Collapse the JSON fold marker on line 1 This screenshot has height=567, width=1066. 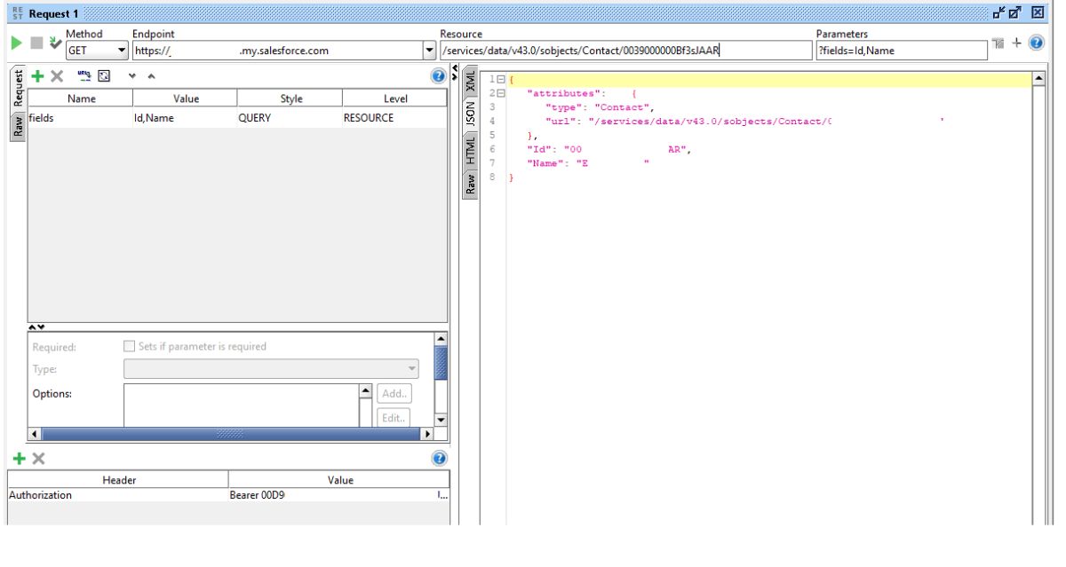click(501, 80)
